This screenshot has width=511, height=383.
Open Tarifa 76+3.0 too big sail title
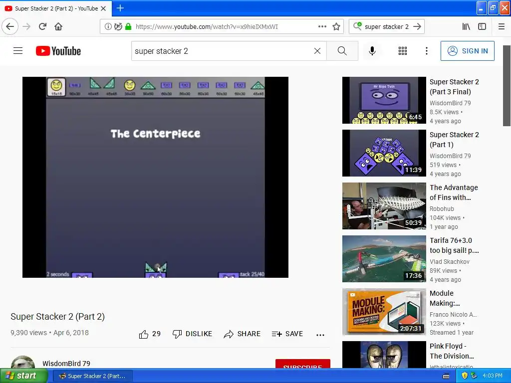click(x=454, y=245)
